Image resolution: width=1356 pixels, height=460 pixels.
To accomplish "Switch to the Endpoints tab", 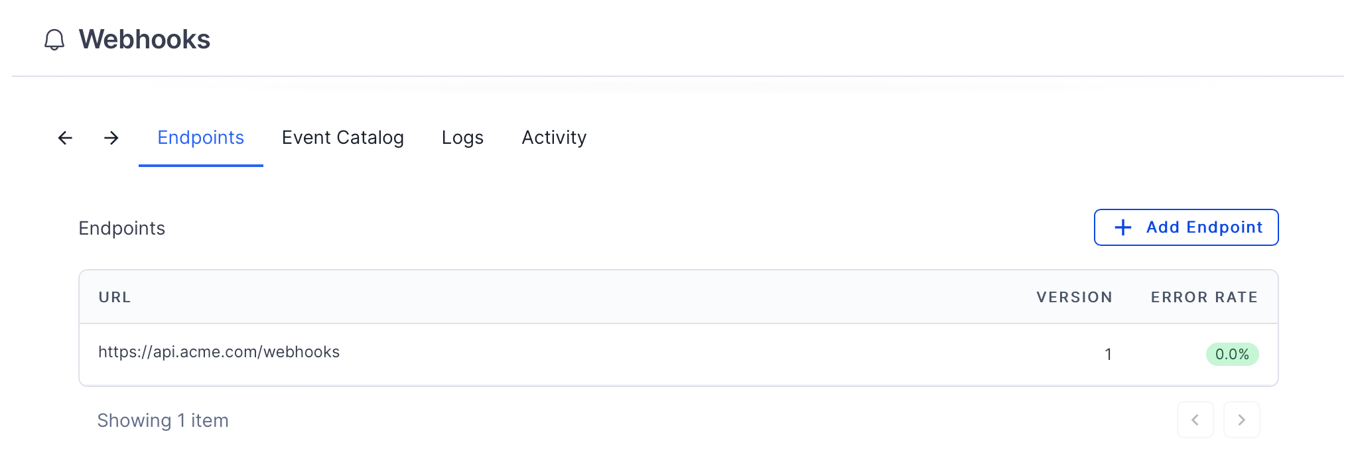I will 201,138.
